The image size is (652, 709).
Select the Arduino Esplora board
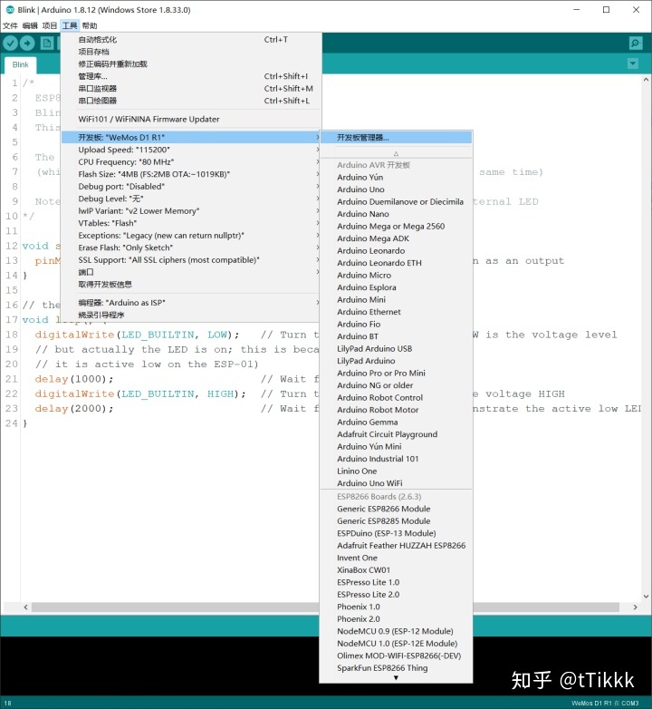(396, 287)
